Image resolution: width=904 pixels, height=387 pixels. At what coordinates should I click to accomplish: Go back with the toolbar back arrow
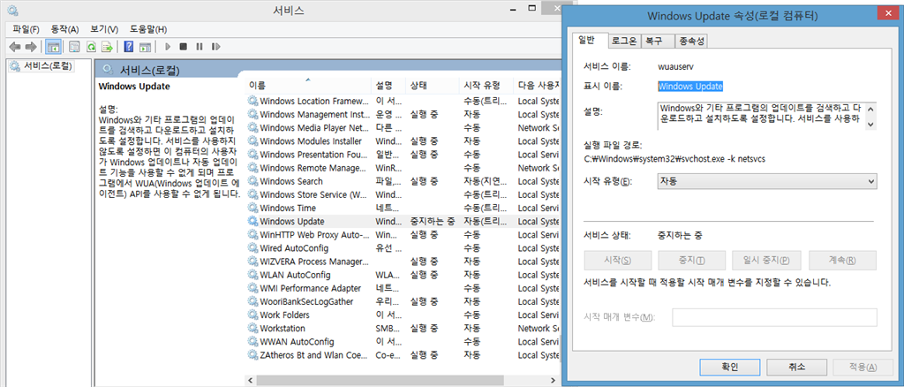point(15,47)
